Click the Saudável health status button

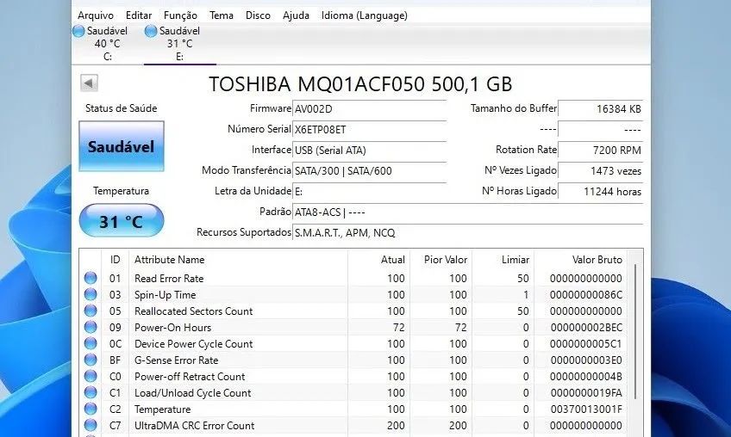coord(122,146)
